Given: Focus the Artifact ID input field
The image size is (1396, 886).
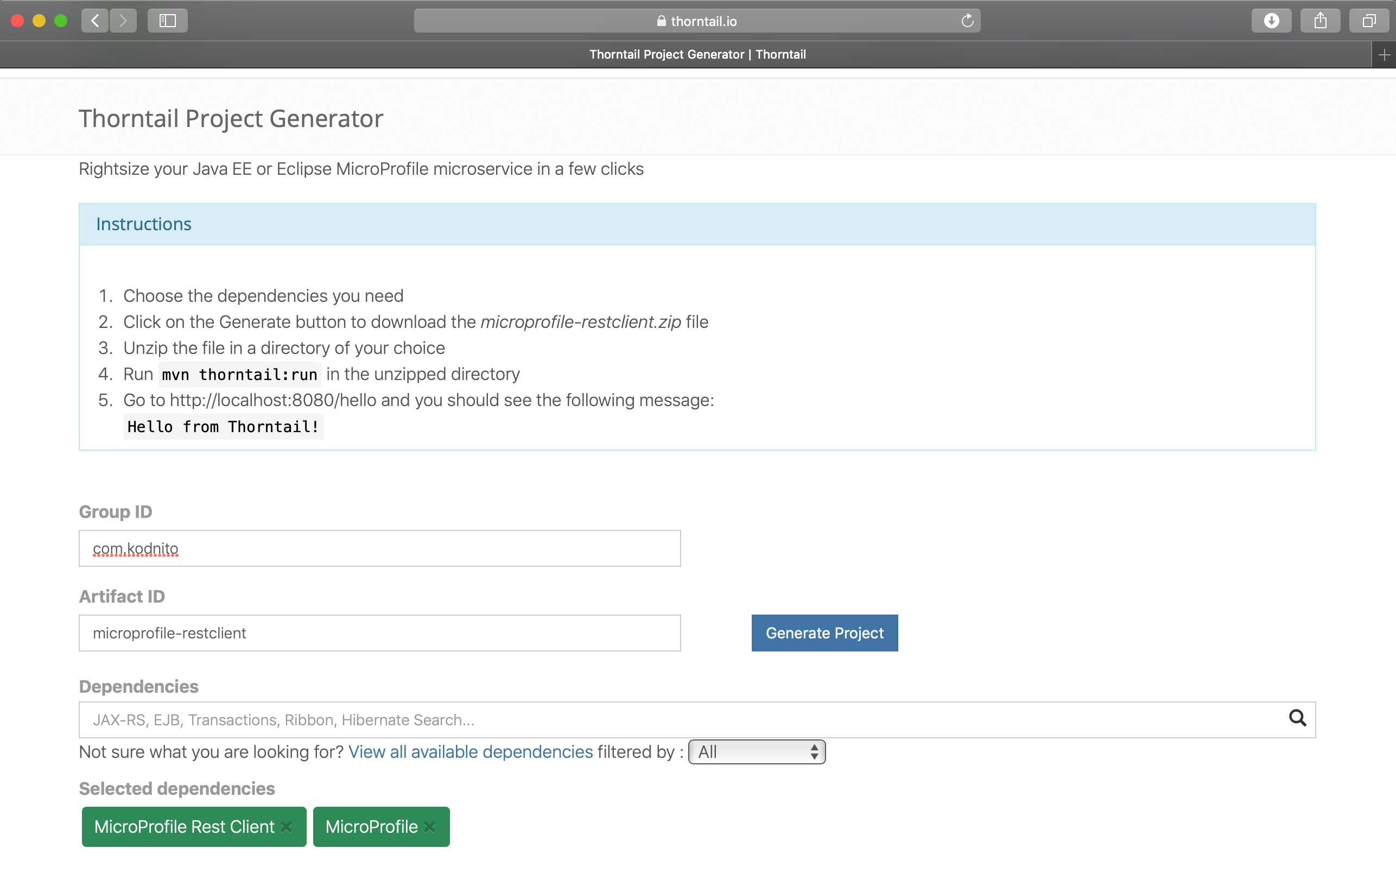Looking at the screenshot, I should (380, 633).
